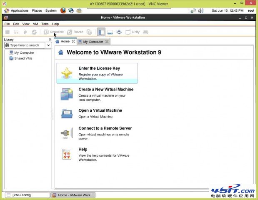Screen dimensions: 258x200
Task: Click the yellow star license icon
Action: (67, 73)
